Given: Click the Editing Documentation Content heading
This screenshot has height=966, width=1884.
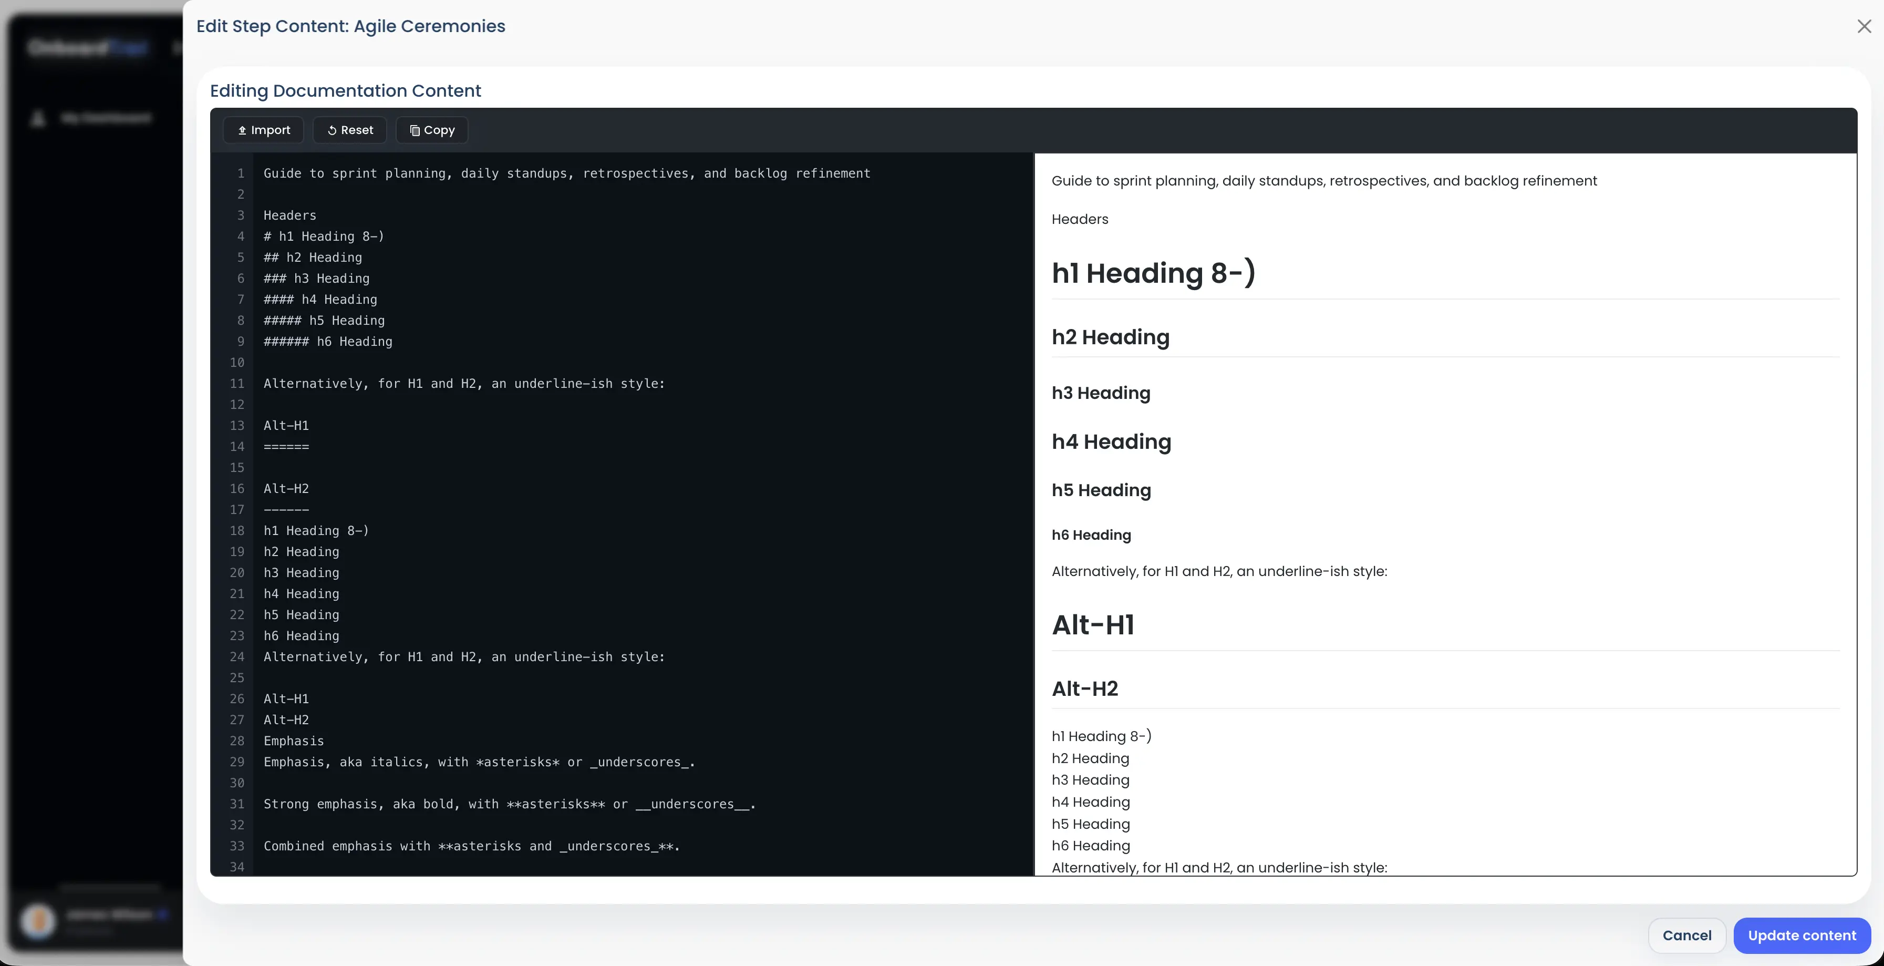Looking at the screenshot, I should click(x=345, y=90).
